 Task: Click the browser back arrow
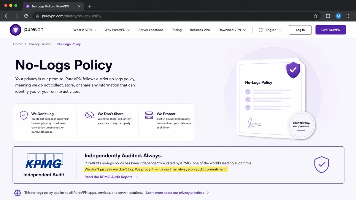(7, 16)
